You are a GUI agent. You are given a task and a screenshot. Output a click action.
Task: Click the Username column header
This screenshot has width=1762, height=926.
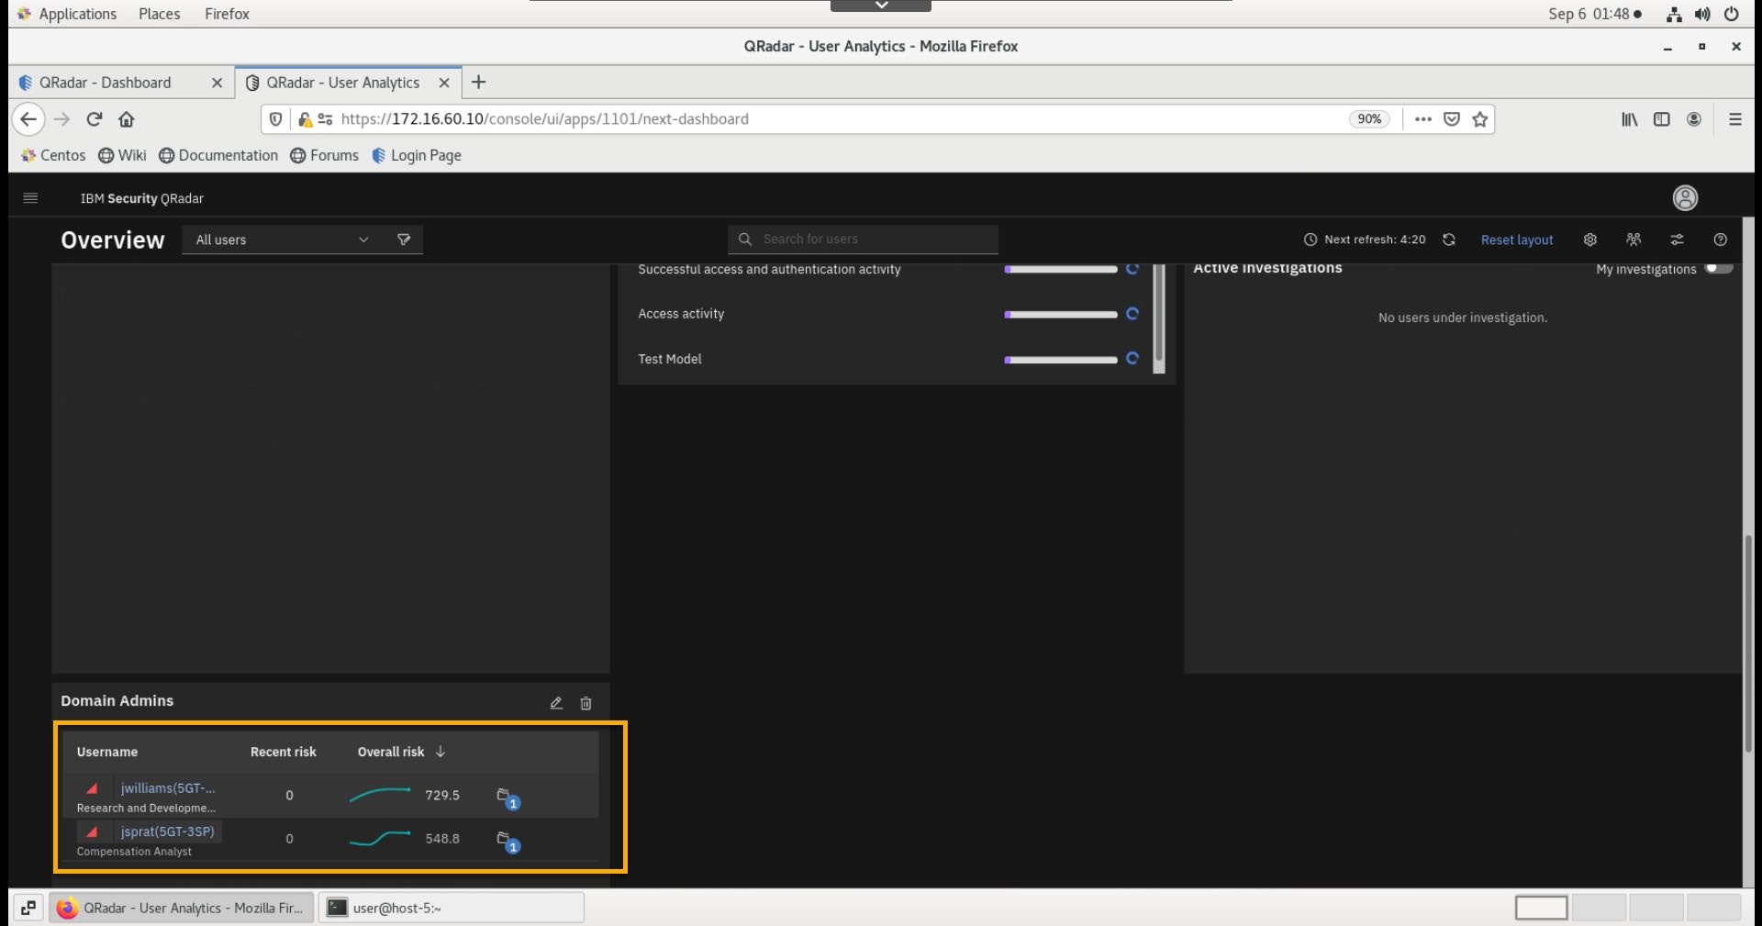(x=107, y=752)
